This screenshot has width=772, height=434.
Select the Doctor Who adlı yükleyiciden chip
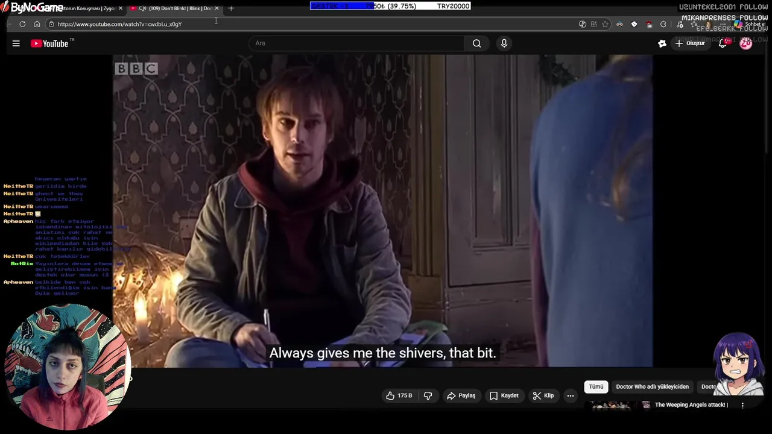652,387
